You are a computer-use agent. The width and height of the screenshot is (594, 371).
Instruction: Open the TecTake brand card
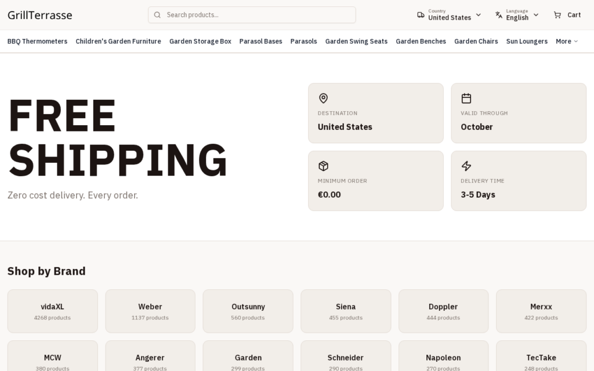click(541, 356)
